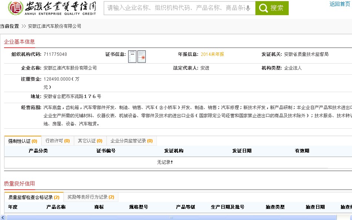Switch to the 行政许可 tab
The width and height of the screenshot is (352, 220).
pyautogui.click(x=57, y=141)
